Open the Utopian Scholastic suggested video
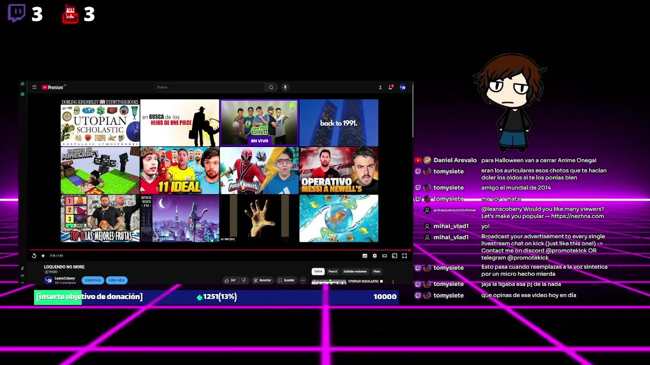This screenshot has height=365, width=650. (x=100, y=123)
